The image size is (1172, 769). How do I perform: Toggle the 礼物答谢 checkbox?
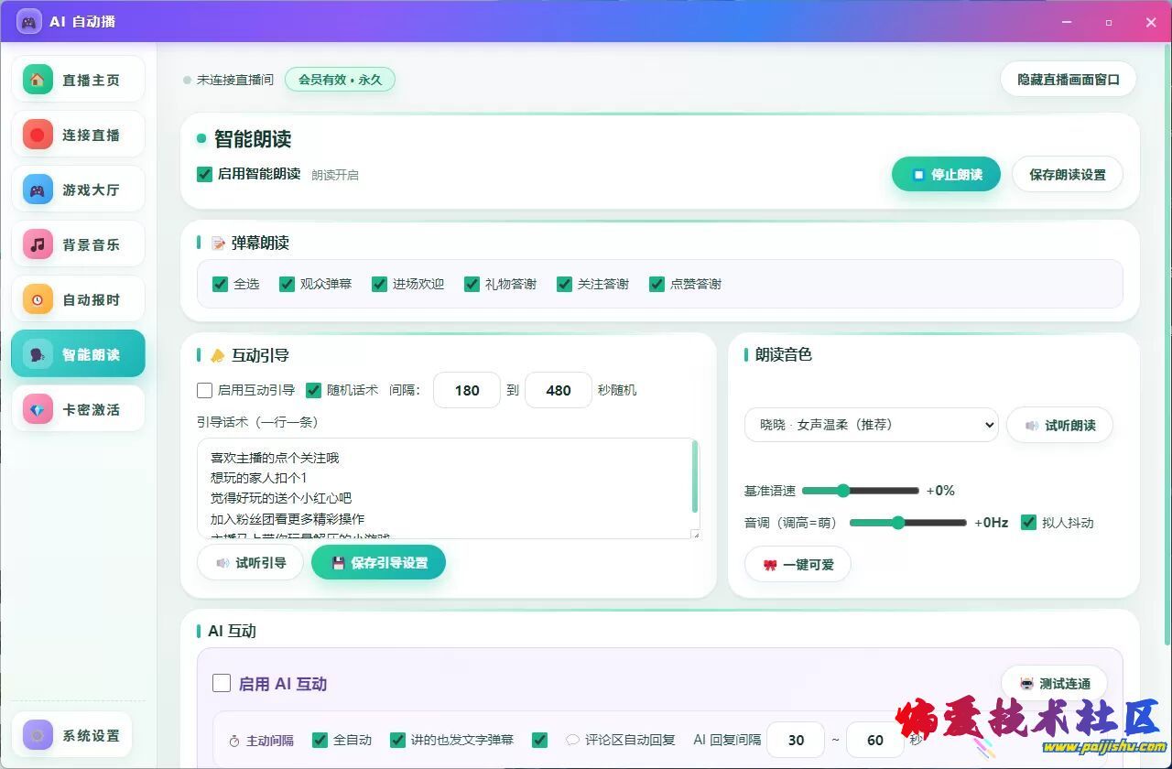(472, 284)
